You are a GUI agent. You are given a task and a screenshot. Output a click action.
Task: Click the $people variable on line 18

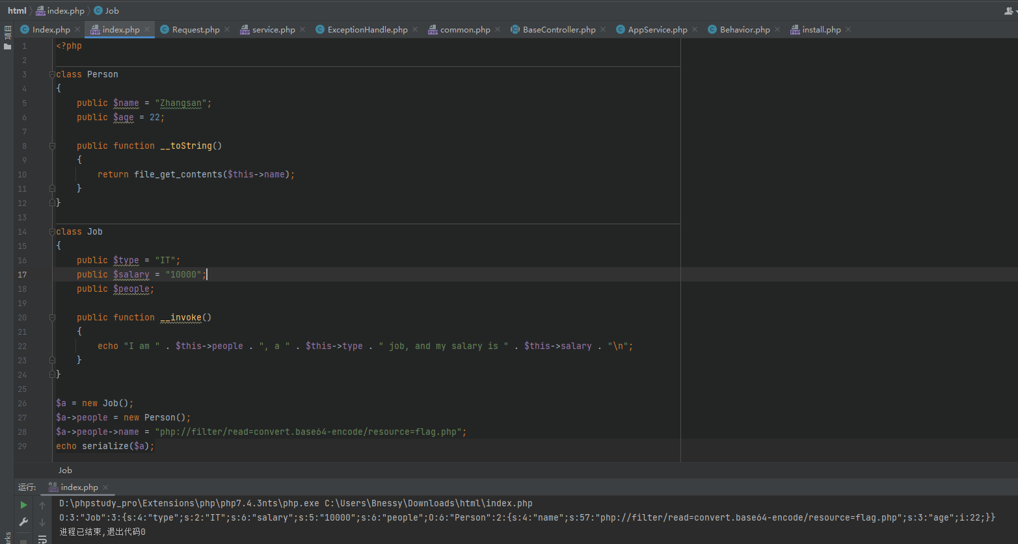point(133,289)
